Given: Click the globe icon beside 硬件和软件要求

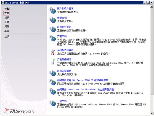Looking at the screenshot, I should click(x=53, y=10).
